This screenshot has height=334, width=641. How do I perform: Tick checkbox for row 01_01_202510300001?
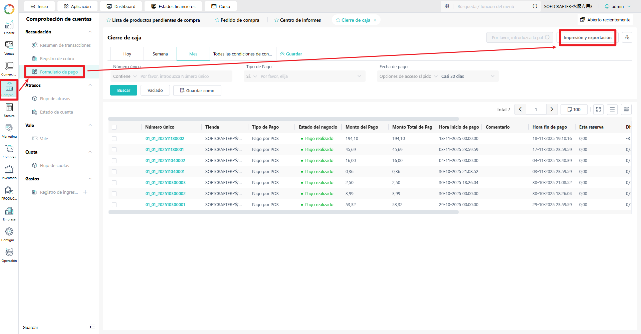(x=114, y=205)
